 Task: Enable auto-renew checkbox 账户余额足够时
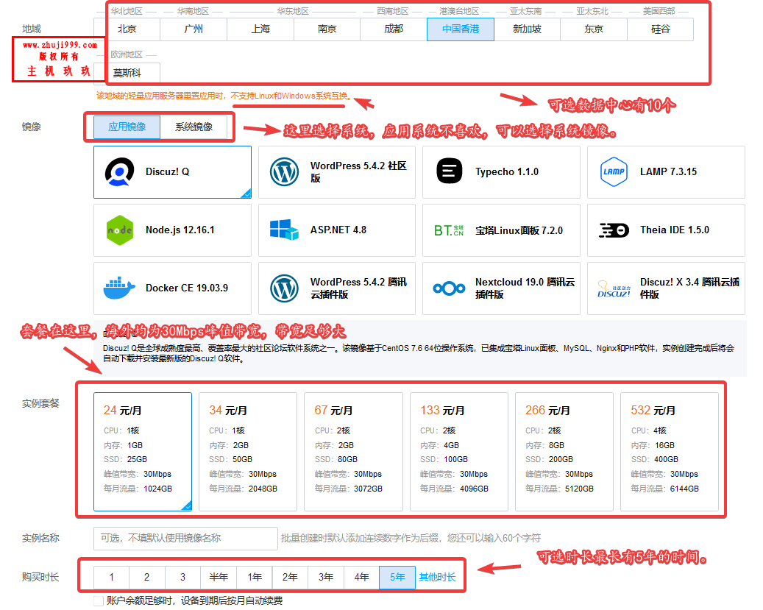(x=99, y=600)
